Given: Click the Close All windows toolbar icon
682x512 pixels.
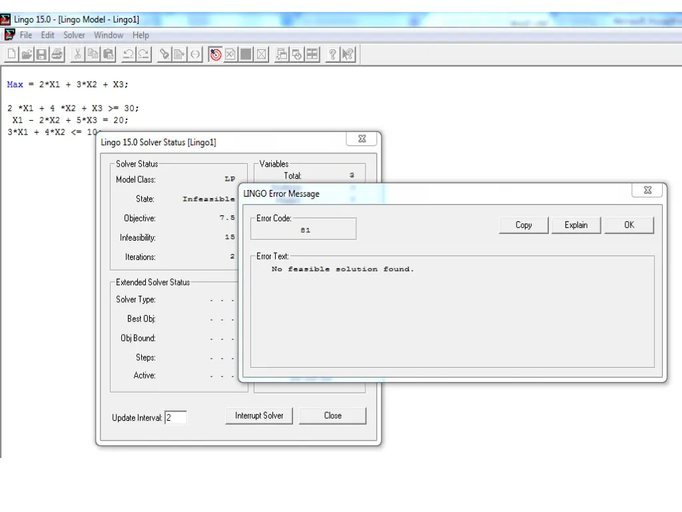Looking at the screenshot, I should 297,55.
